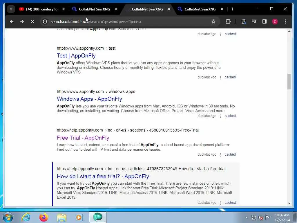
Task: Click the scrollbar down arrow
Action: 289,204
